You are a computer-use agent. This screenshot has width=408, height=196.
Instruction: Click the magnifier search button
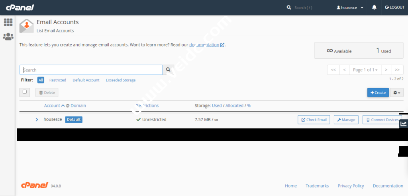pyautogui.click(x=168, y=70)
